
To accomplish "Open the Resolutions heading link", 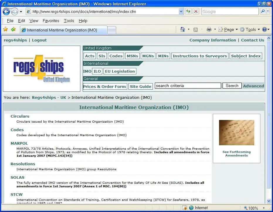I will [x=23, y=164].
